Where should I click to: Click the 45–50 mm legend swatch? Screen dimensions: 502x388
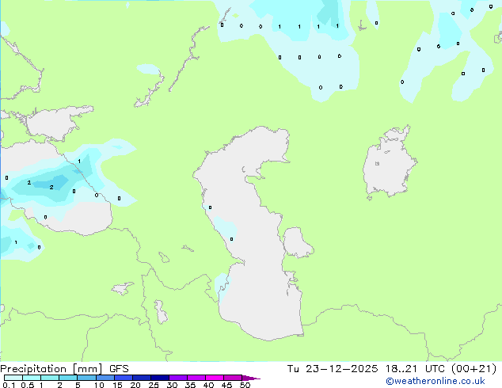pos(233,378)
